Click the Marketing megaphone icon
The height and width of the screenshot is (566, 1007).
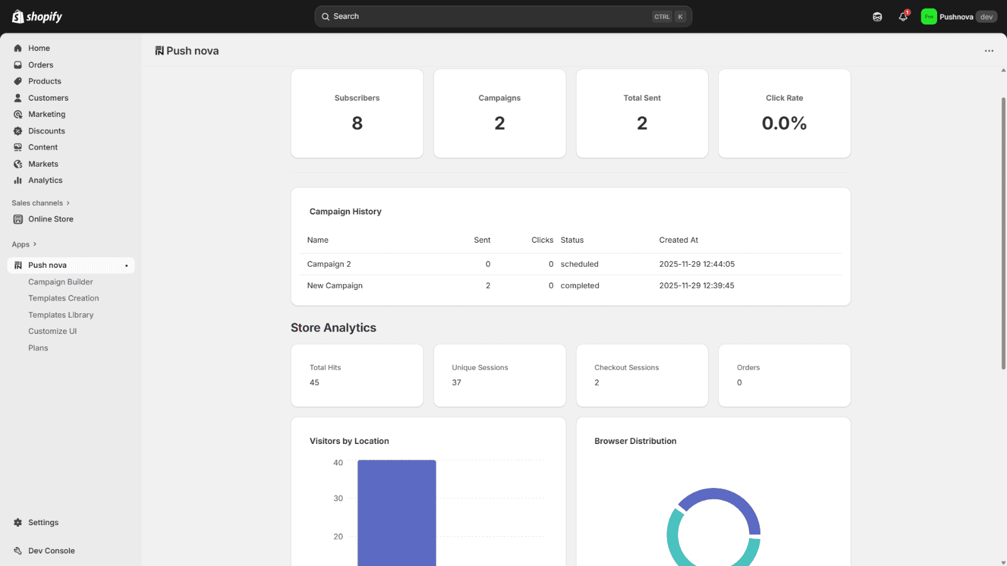(18, 114)
